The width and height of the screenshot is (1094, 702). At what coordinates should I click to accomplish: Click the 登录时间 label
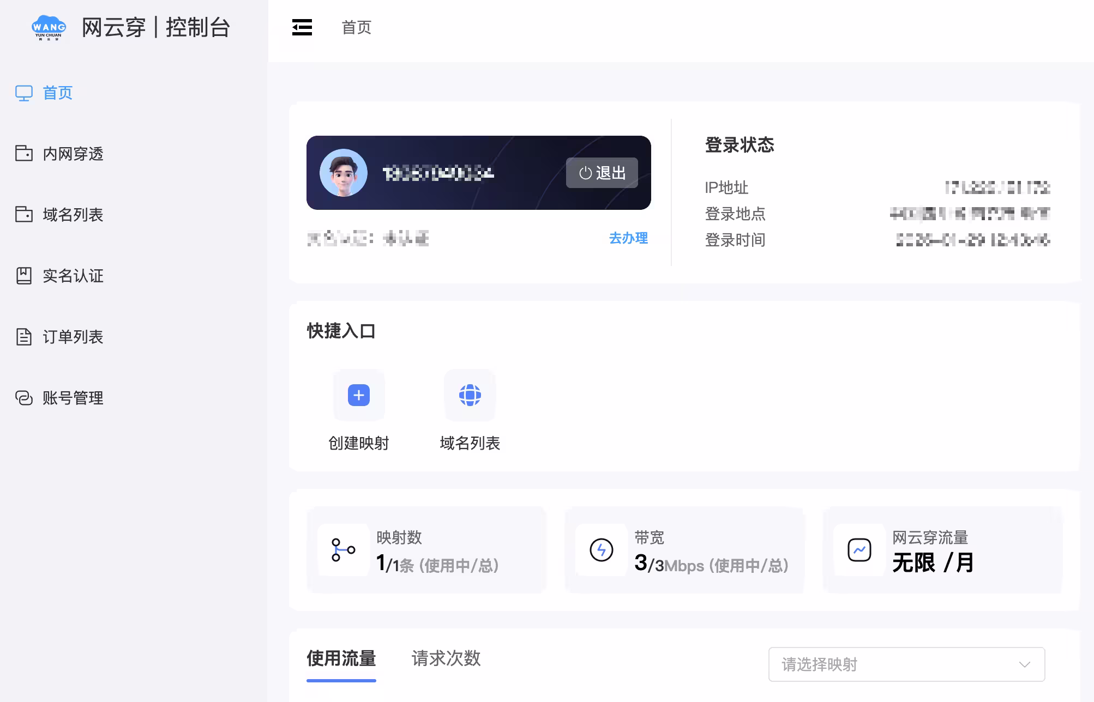click(735, 240)
